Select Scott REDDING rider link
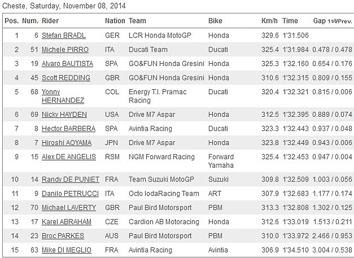 [x=66, y=79]
